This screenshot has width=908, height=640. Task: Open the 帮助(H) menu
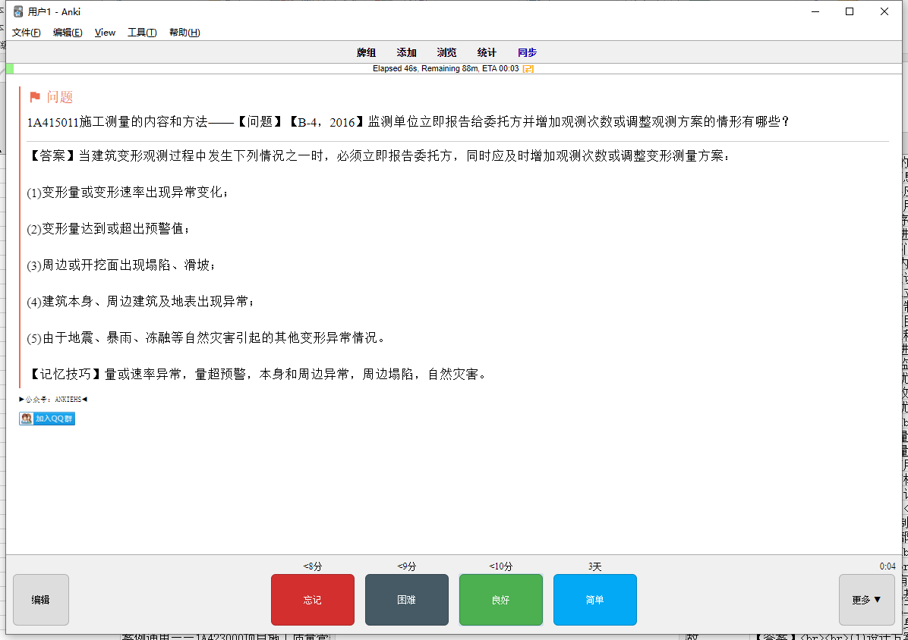184,33
